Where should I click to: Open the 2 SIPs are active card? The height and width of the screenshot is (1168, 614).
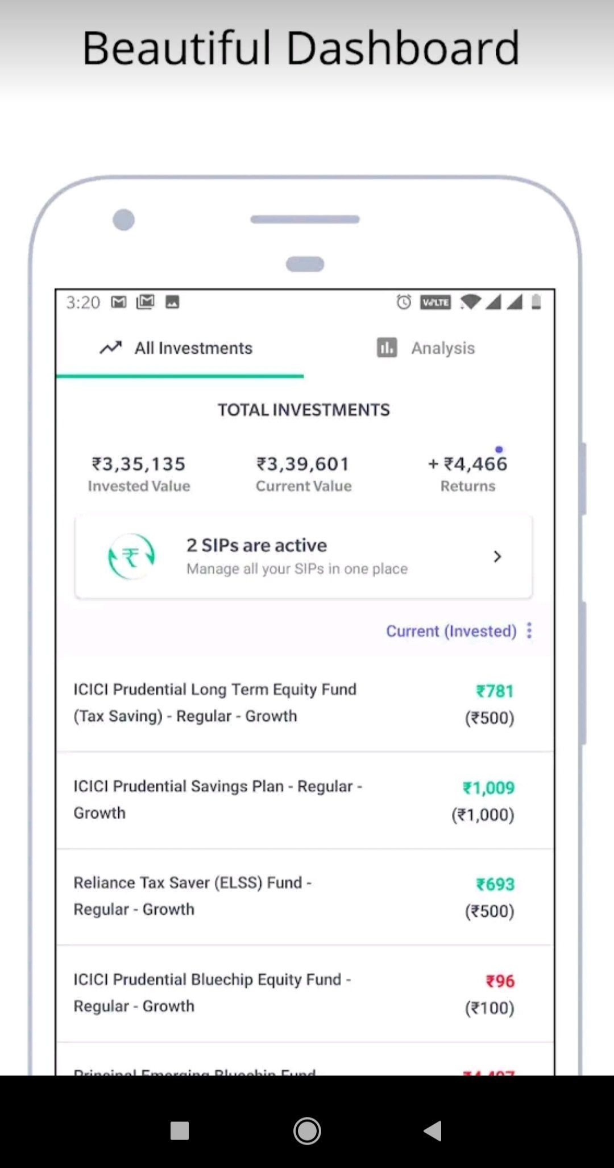(296, 556)
